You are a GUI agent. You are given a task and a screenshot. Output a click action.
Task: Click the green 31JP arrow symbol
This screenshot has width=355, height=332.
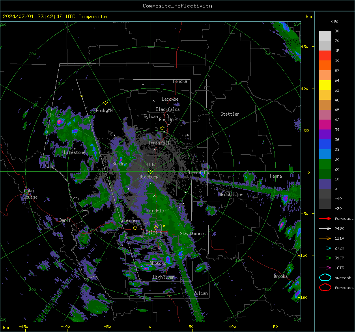coord(325,258)
